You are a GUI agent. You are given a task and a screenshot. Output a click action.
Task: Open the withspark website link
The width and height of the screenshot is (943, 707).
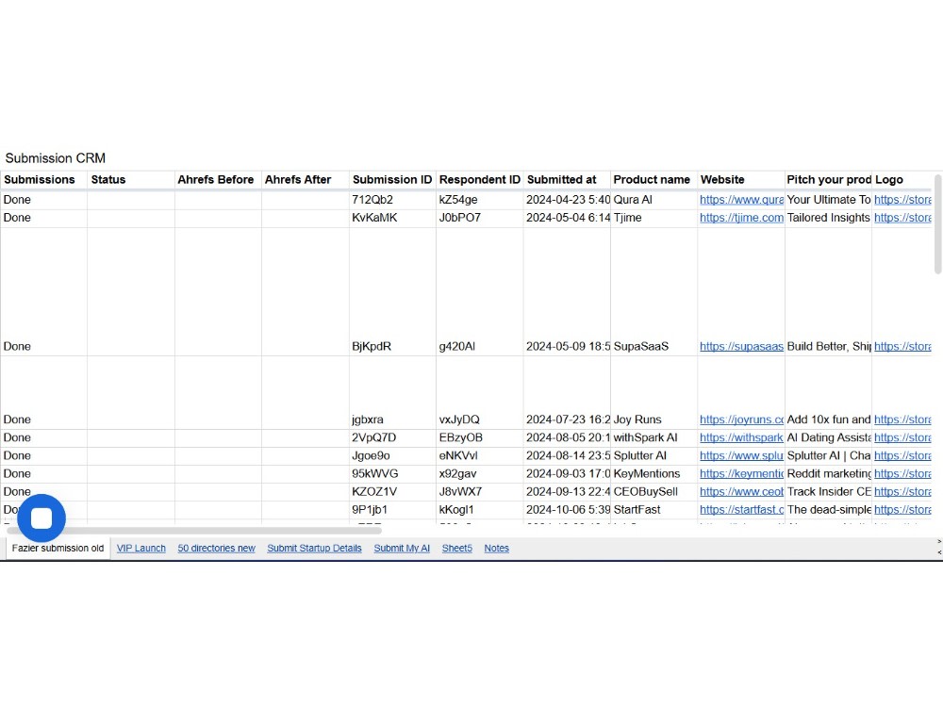tap(741, 437)
